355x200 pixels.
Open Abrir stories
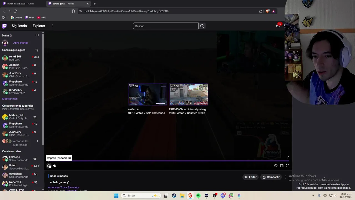point(21,43)
